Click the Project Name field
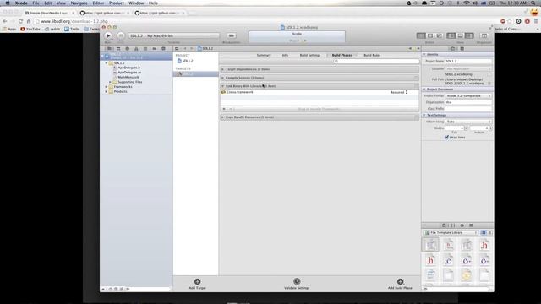The height and width of the screenshot is (304, 541). pos(468,61)
